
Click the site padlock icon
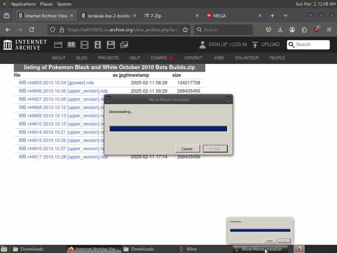pos(62,30)
